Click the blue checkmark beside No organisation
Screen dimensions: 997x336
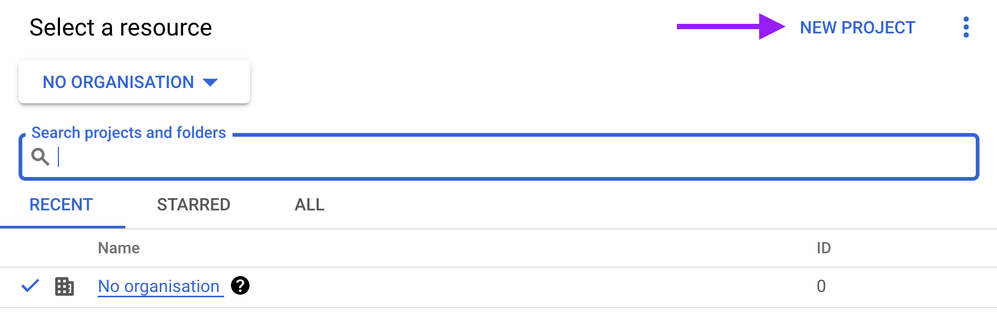[x=30, y=286]
